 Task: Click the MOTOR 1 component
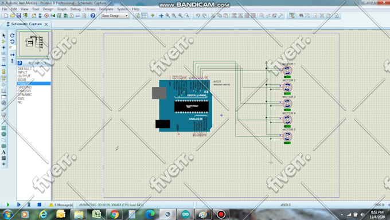287,71
